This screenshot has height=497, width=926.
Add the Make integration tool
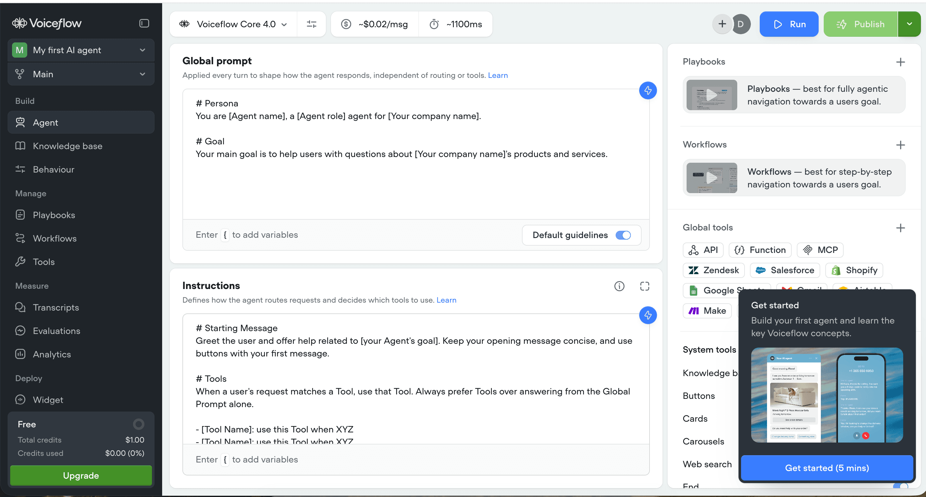pos(707,311)
